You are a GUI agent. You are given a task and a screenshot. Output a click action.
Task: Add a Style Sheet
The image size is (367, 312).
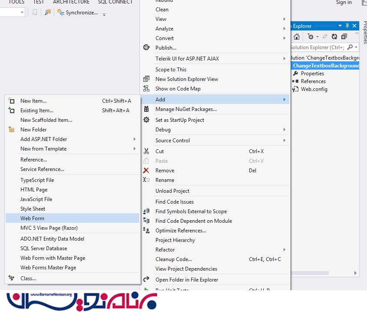tap(73, 209)
